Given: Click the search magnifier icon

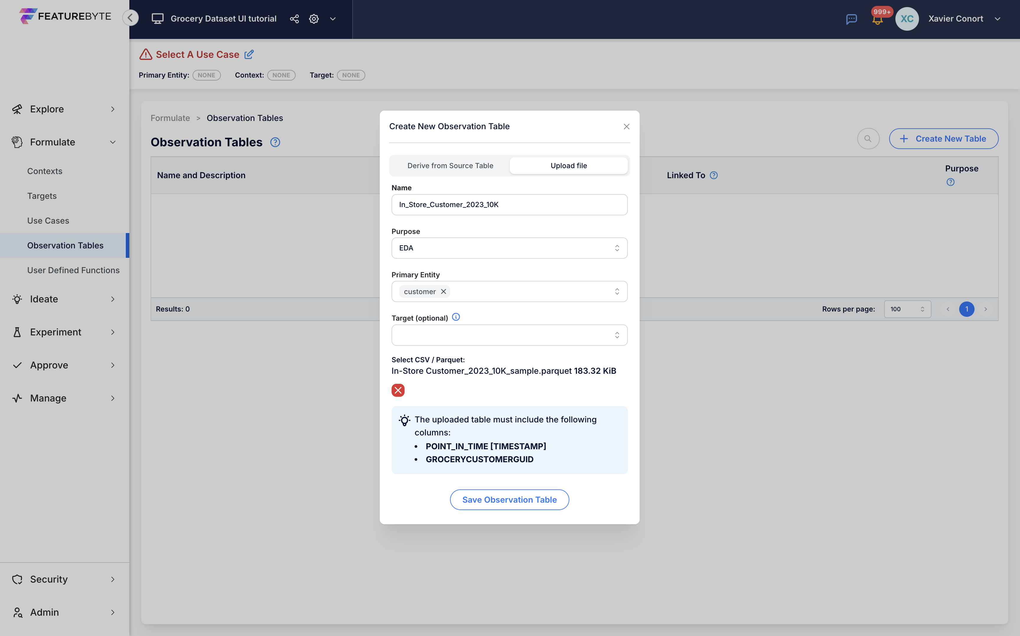Looking at the screenshot, I should coord(868,138).
